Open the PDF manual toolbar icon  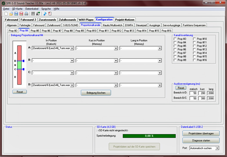click(x=50, y=14)
